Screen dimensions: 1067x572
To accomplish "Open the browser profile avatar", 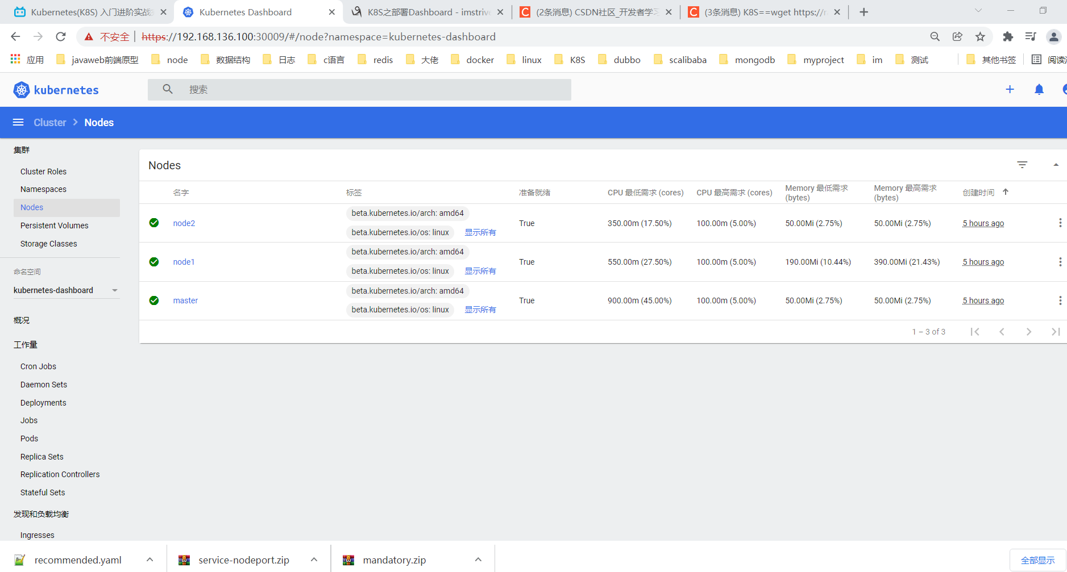I will (1053, 37).
